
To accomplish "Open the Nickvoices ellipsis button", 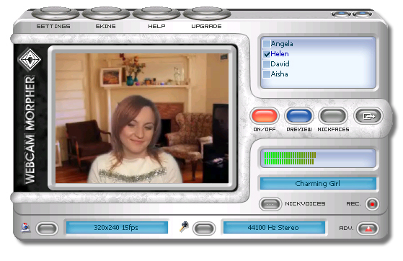I will point(270,204).
